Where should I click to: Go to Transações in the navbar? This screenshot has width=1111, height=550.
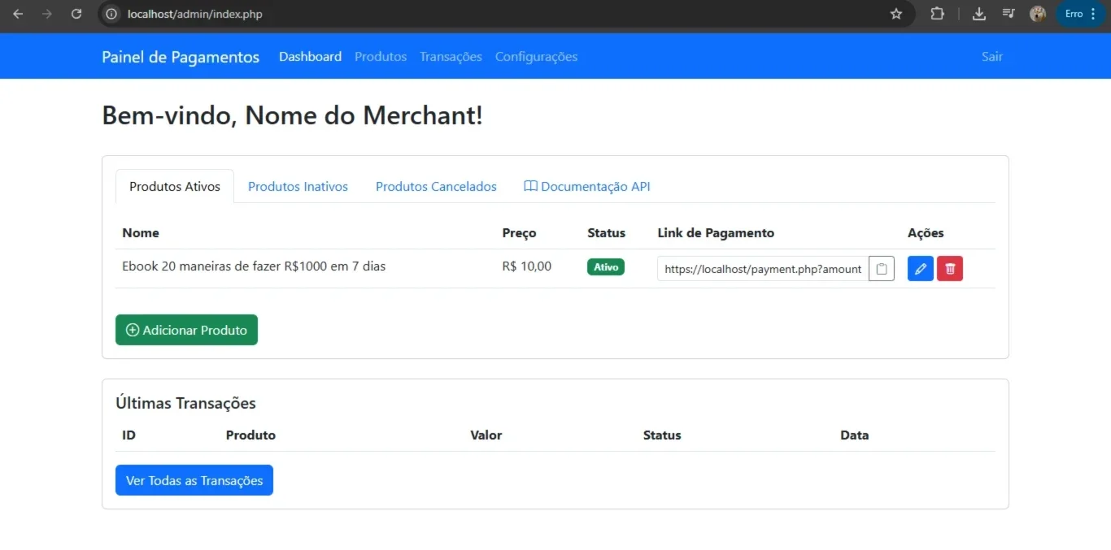point(451,57)
